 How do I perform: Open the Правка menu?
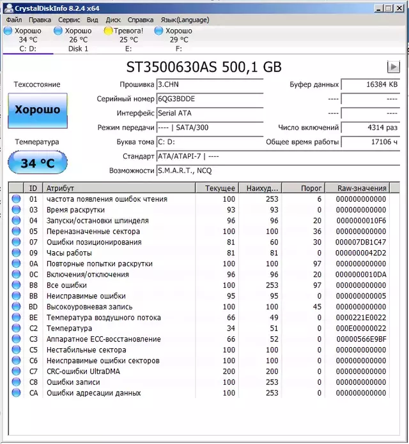(x=40, y=20)
